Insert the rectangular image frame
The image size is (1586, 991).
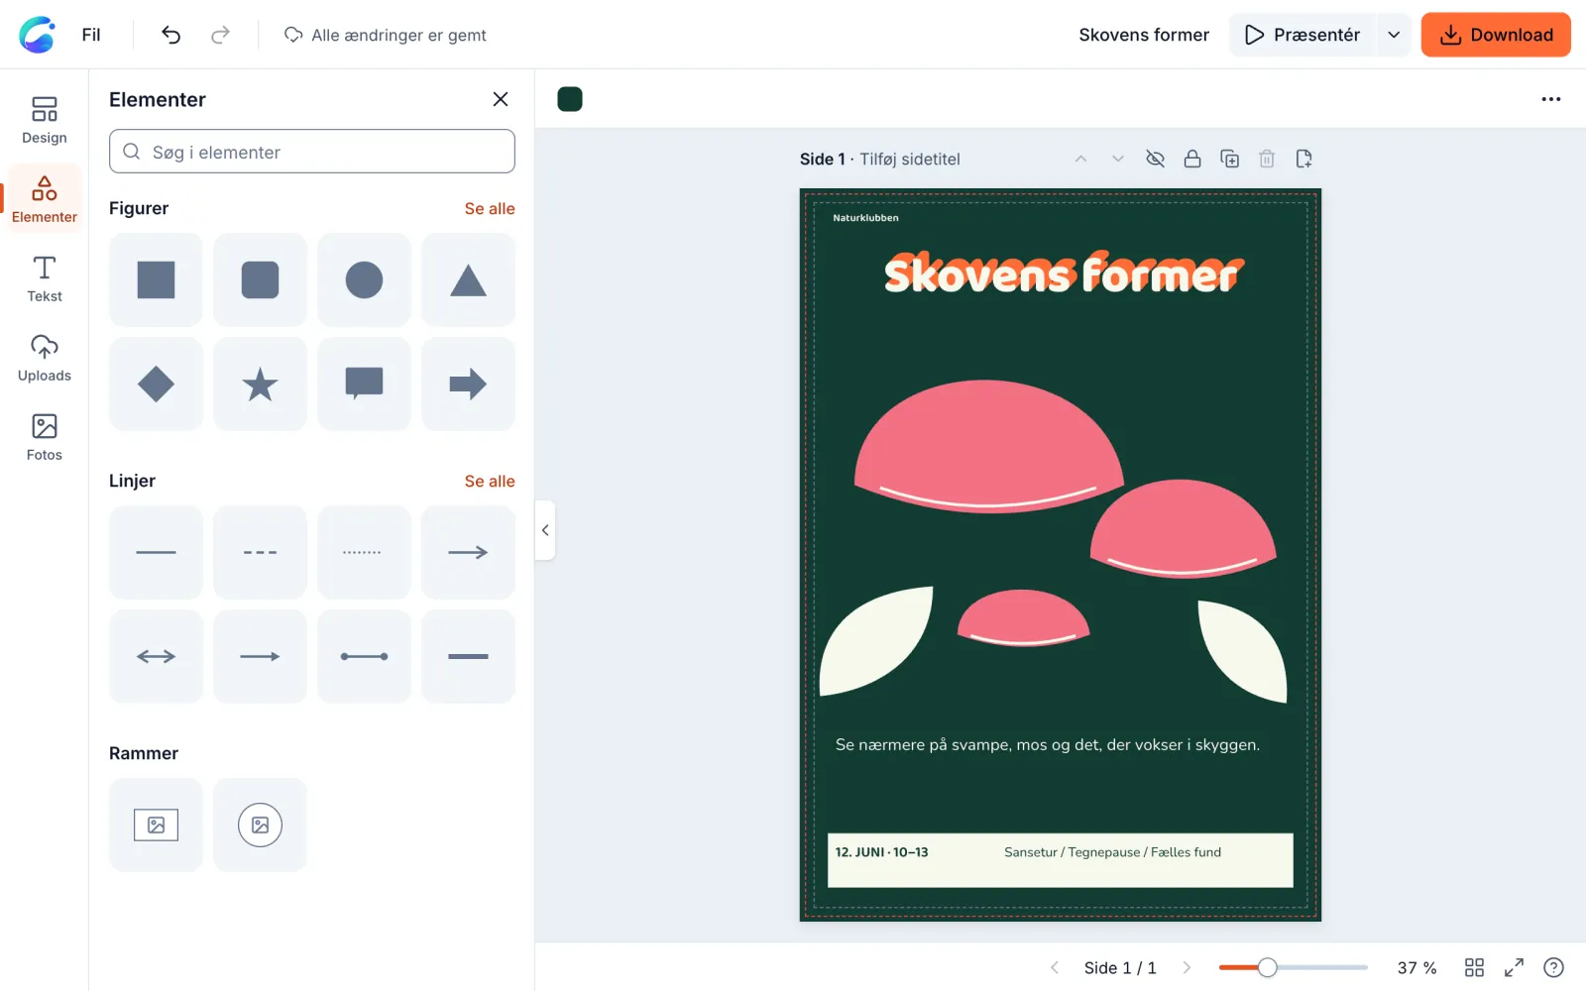pyautogui.click(x=156, y=825)
